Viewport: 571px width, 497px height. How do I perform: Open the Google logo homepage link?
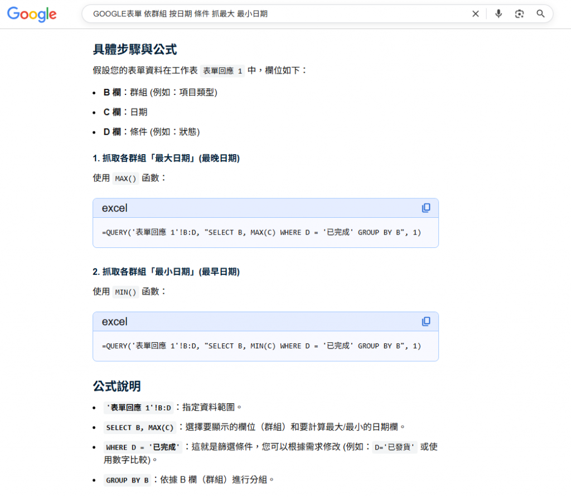[32, 14]
